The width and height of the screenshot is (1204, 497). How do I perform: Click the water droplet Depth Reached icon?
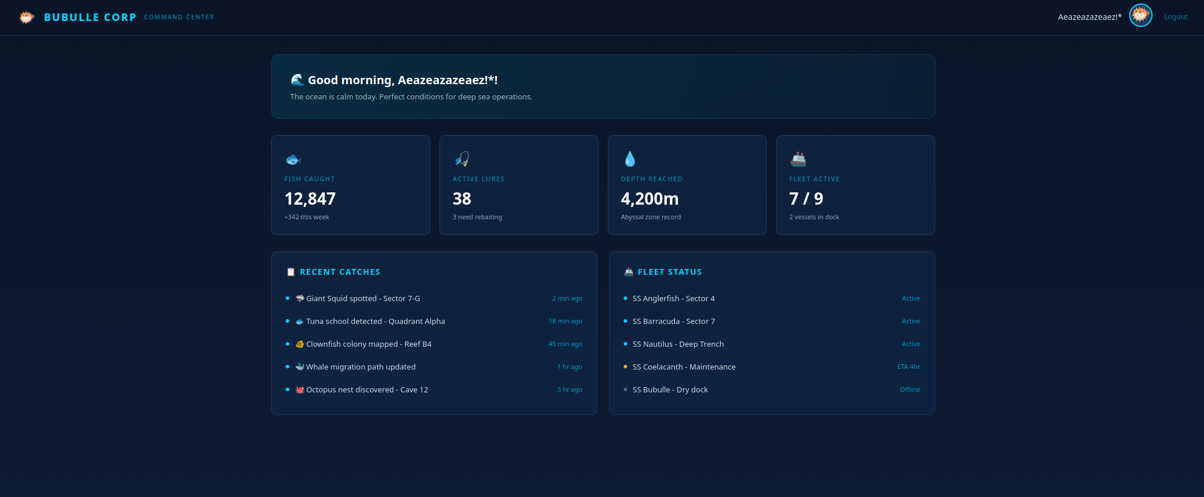629,159
